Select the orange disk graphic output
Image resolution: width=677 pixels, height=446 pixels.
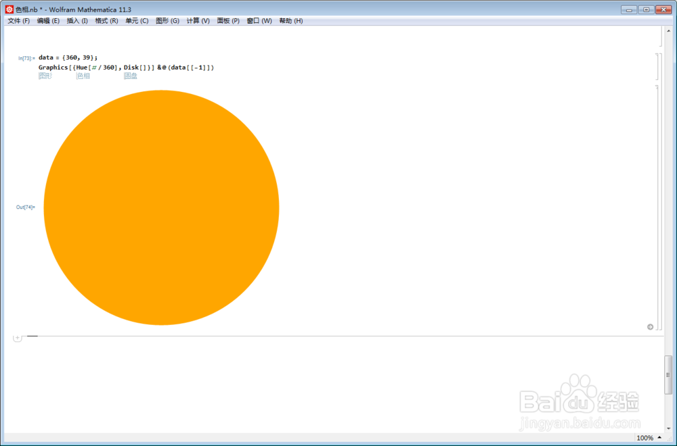[161, 207]
